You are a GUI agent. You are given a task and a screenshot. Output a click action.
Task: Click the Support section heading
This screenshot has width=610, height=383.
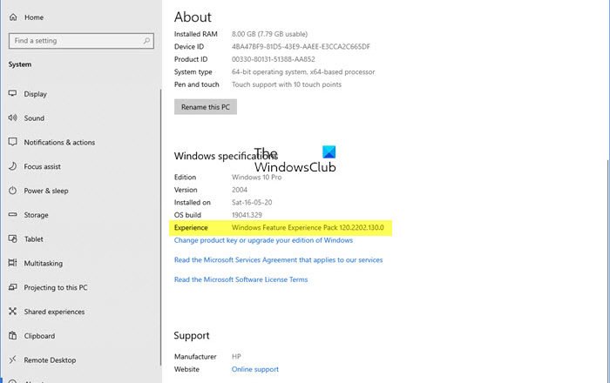tap(192, 336)
